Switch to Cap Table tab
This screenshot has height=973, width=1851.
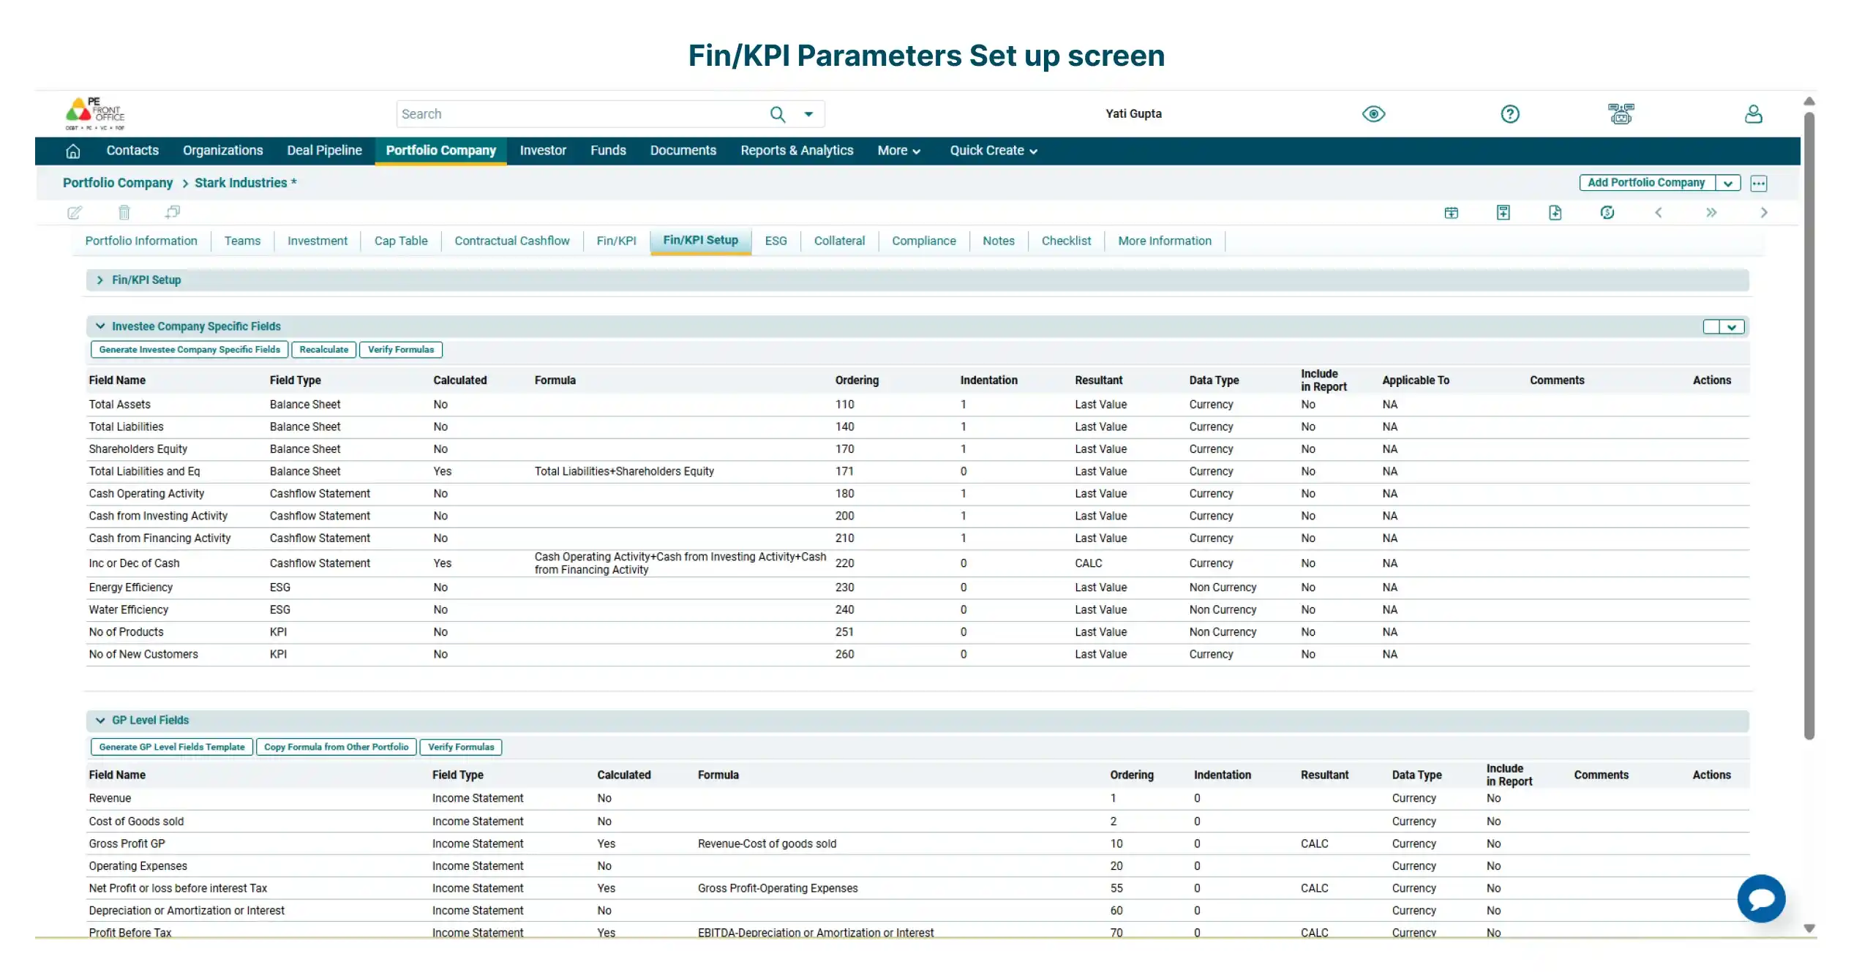401,241
